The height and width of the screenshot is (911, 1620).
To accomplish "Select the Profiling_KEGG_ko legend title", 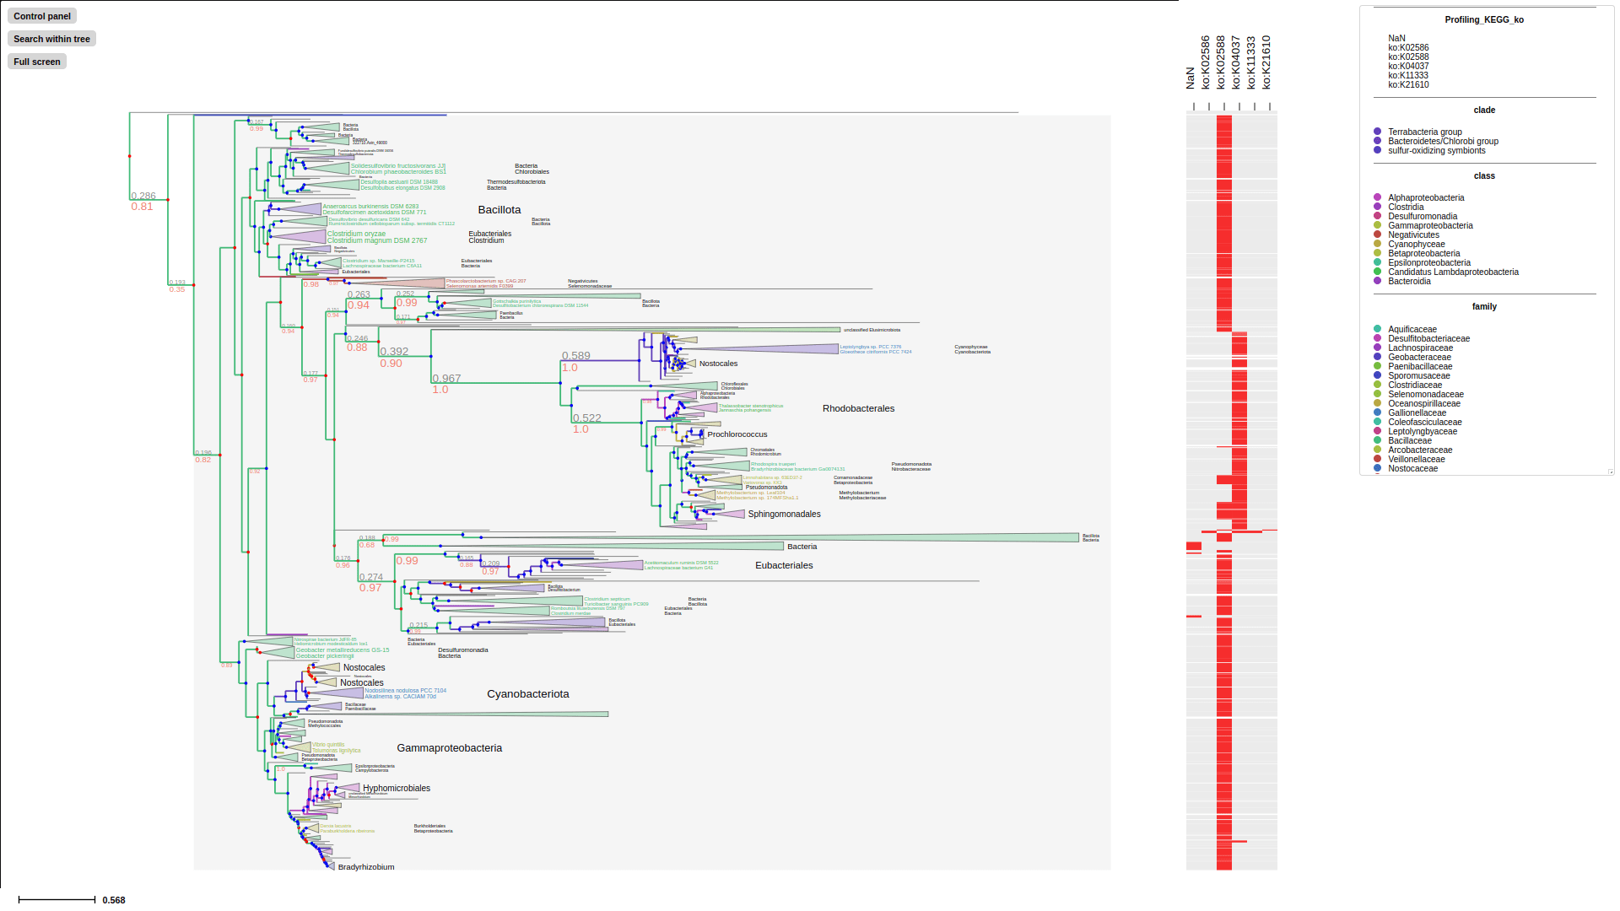I will (1484, 19).
